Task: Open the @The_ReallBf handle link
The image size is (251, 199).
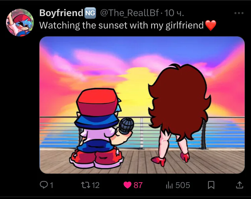Action: (130, 13)
